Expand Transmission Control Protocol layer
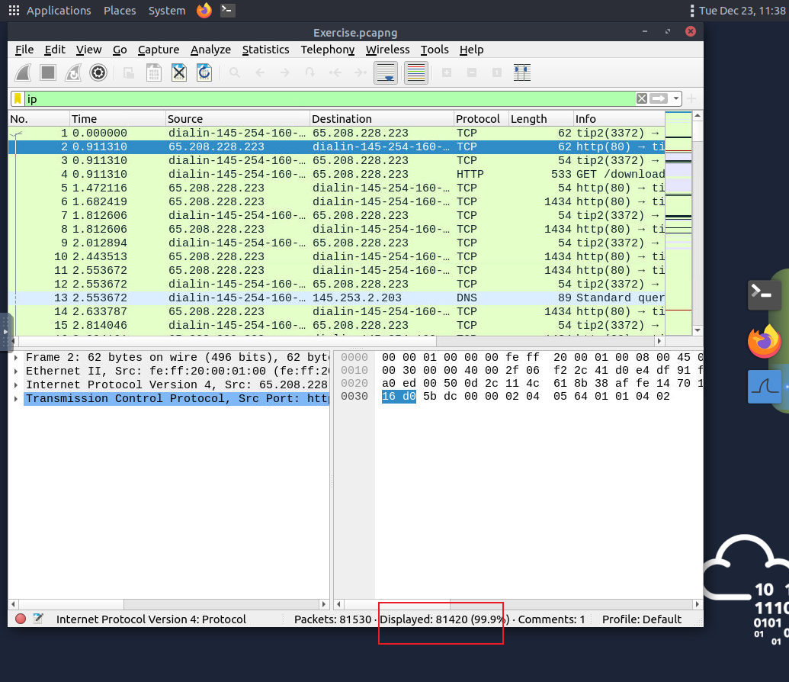The height and width of the screenshot is (682, 789). pyautogui.click(x=16, y=398)
